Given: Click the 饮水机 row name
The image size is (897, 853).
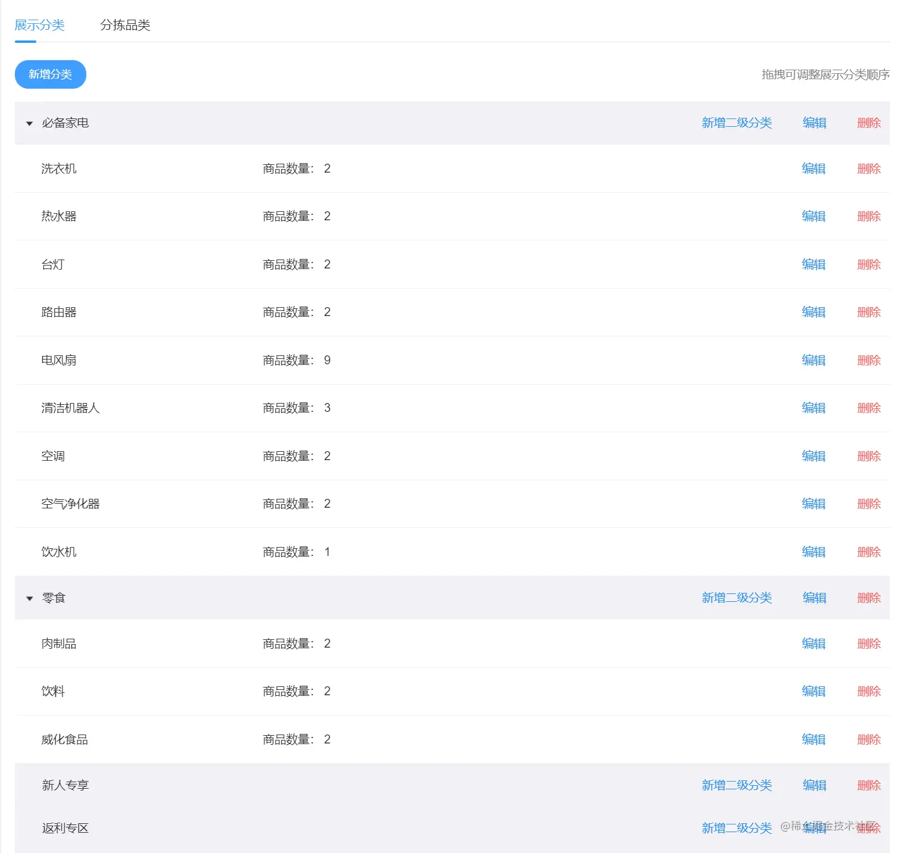Looking at the screenshot, I should pos(58,552).
